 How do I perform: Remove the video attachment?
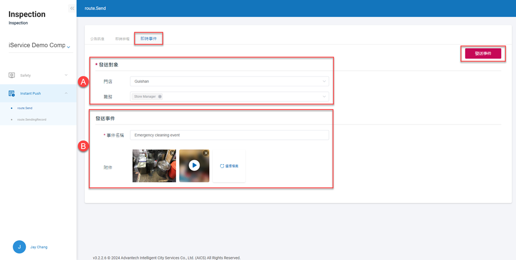coord(206,153)
